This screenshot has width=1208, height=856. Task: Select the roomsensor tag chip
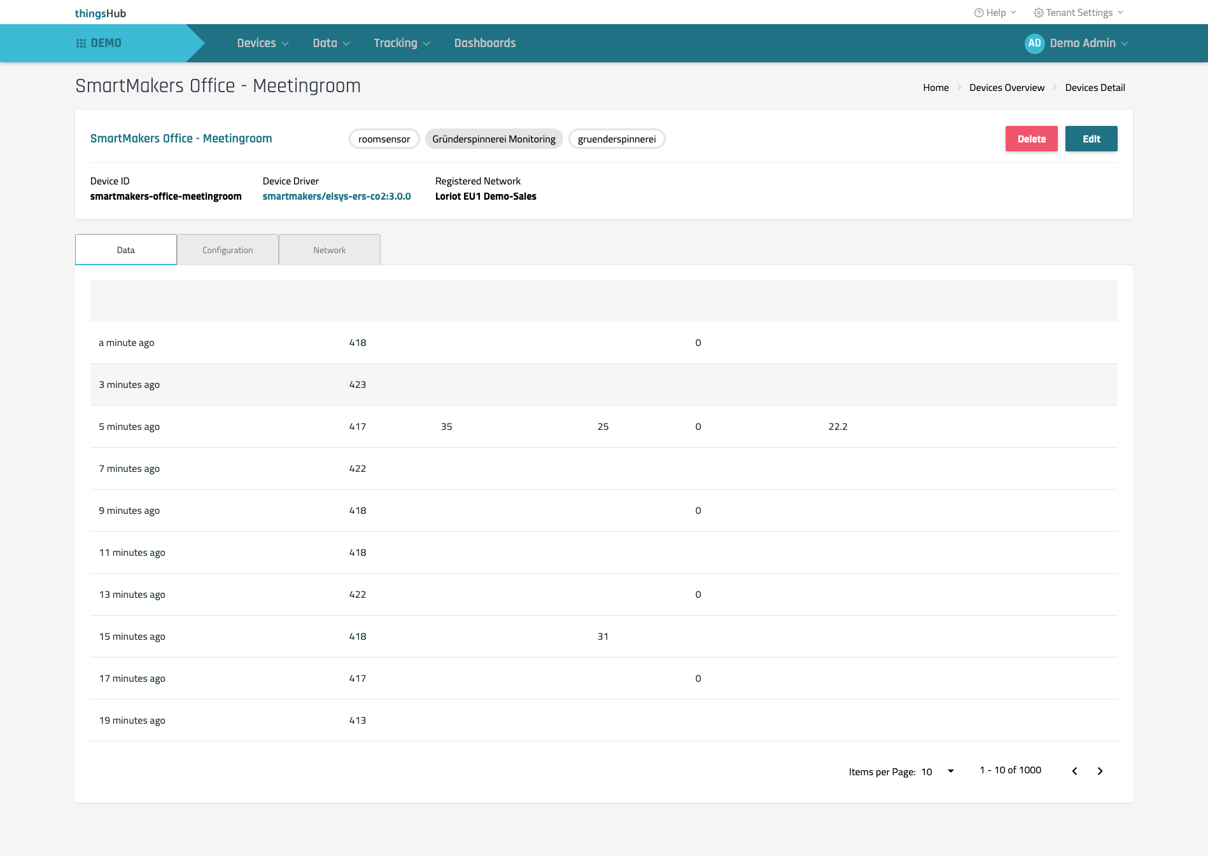click(x=384, y=139)
